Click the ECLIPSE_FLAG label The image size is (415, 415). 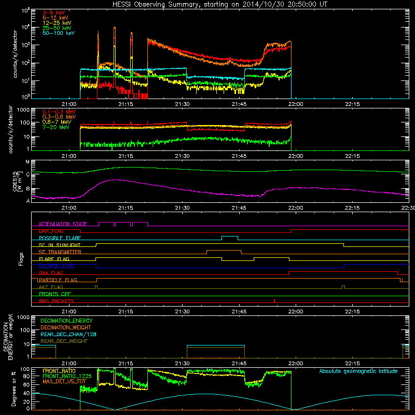pyautogui.click(x=57, y=266)
